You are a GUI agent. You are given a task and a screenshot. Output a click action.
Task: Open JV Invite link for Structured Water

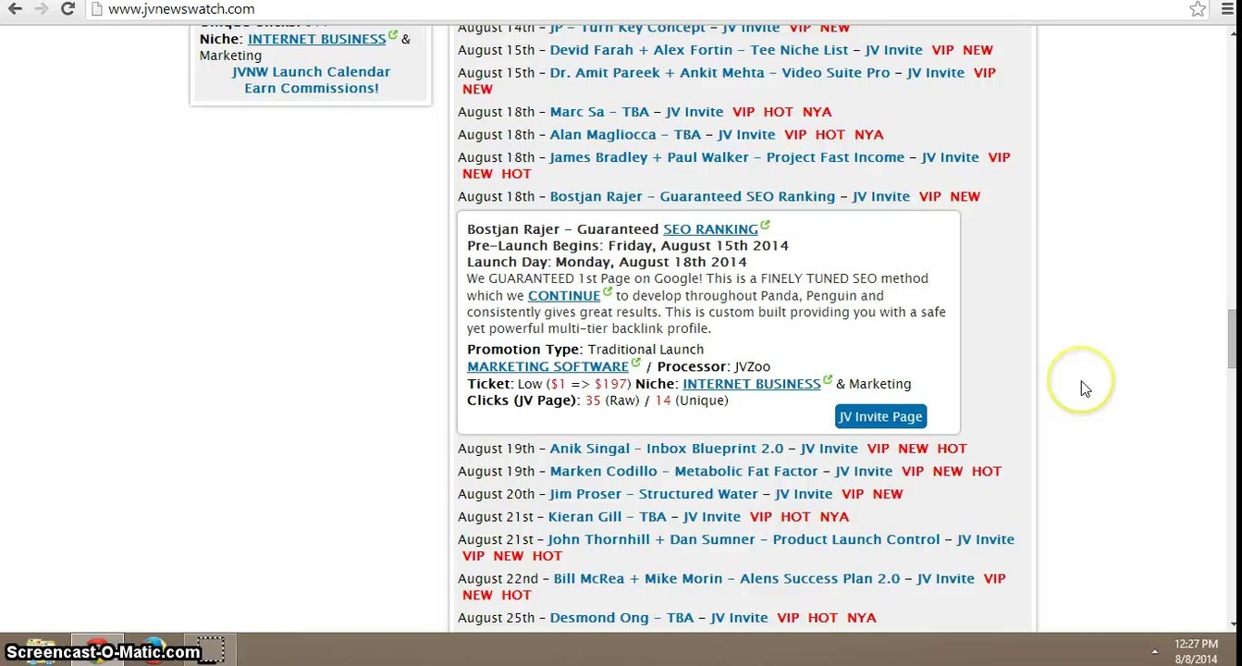pos(805,495)
